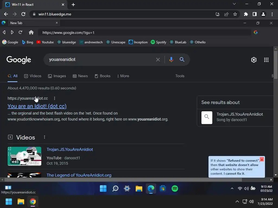This screenshot has width=278, height=208.
Task: Open inner Windows 11 Start button
Action: (103, 188)
